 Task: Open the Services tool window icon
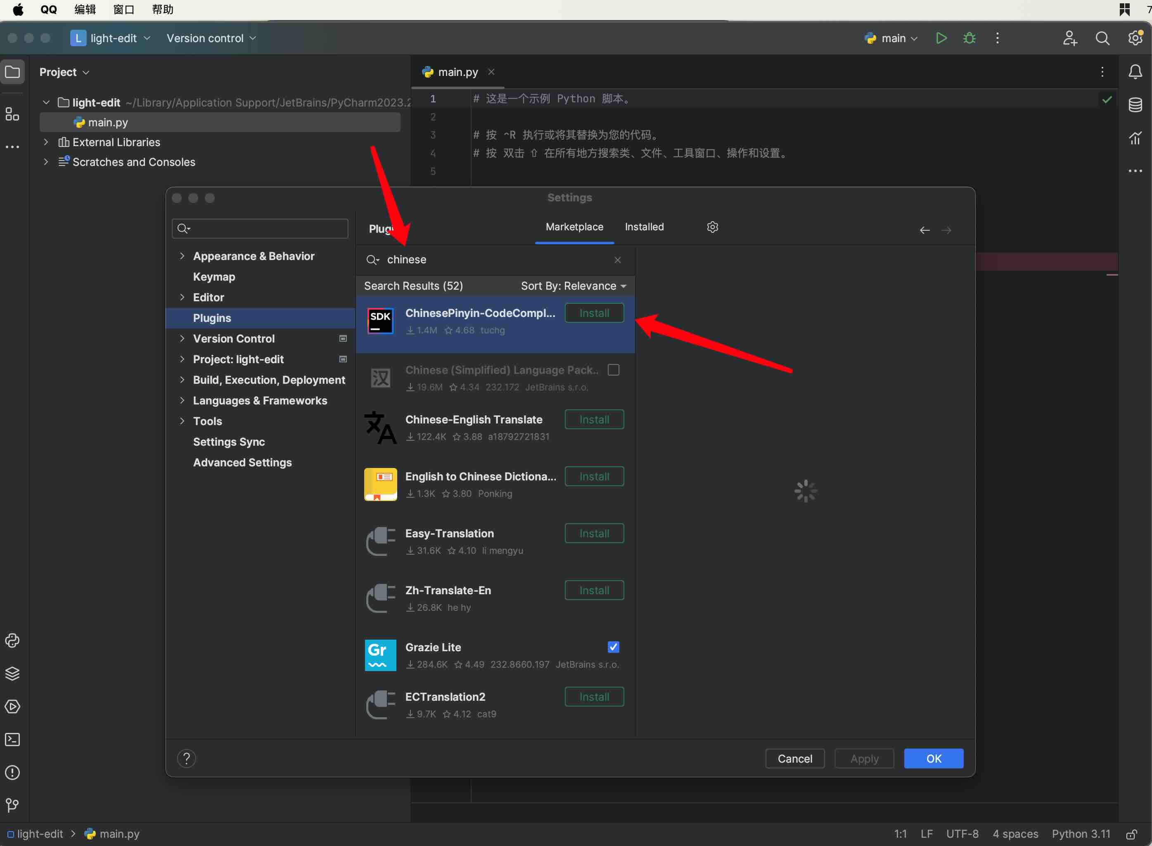point(12,707)
